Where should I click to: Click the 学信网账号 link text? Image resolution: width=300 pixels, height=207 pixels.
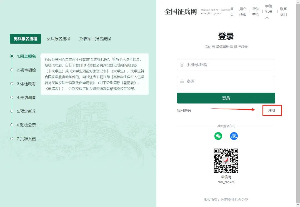click(x=224, y=47)
